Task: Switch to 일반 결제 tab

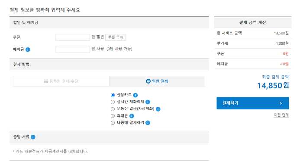Action: 157,81
